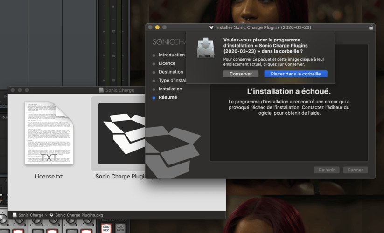The image size is (384, 233).
Task: Click the Type d'installation step
Action: point(172,81)
